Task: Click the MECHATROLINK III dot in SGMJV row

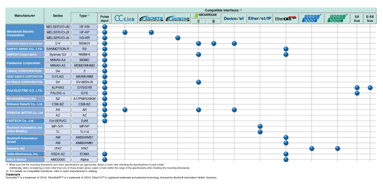Action: (x=214, y=43)
